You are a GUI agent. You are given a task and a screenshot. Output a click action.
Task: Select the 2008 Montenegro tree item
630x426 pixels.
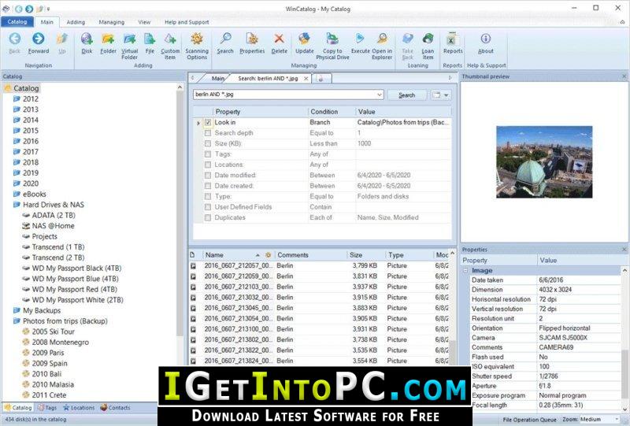(61, 342)
